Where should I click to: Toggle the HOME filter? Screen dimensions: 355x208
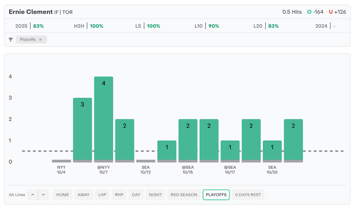[x=62, y=195]
